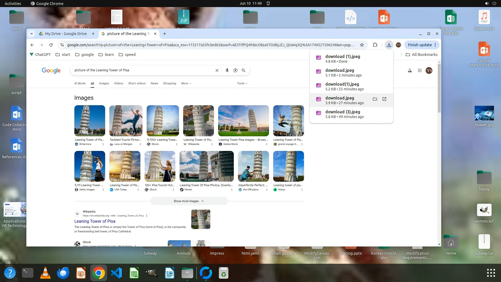Expand the More search filters dropdown
Screen dimensions: 501x282
tap(186, 83)
